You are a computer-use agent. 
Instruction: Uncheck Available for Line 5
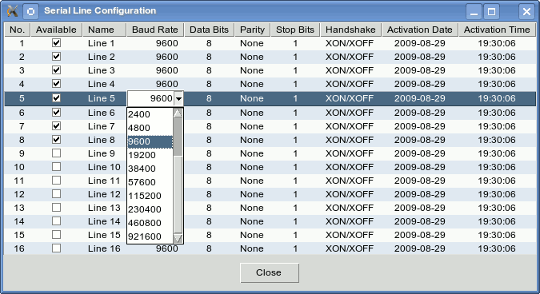(x=57, y=98)
